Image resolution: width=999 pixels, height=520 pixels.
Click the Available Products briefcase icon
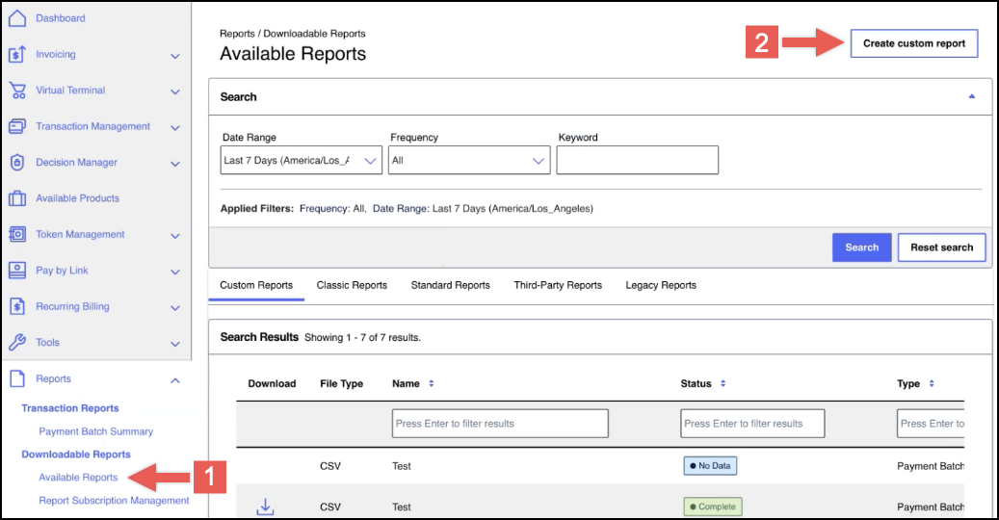click(16, 198)
